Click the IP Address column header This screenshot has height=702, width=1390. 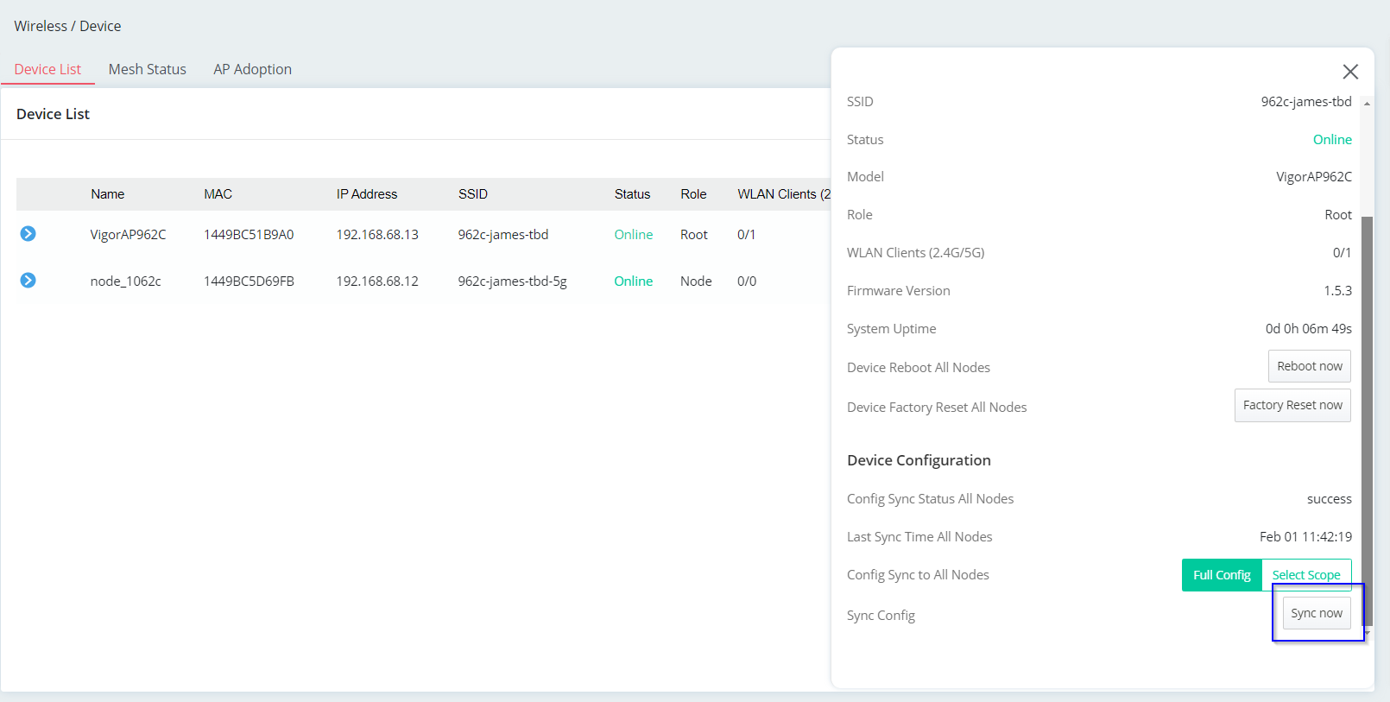coord(367,194)
